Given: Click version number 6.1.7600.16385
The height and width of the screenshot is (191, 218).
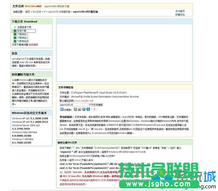Looking at the screenshot, I should pos(22,143).
